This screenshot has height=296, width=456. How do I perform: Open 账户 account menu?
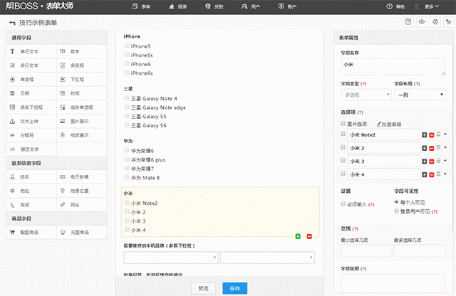287,6
